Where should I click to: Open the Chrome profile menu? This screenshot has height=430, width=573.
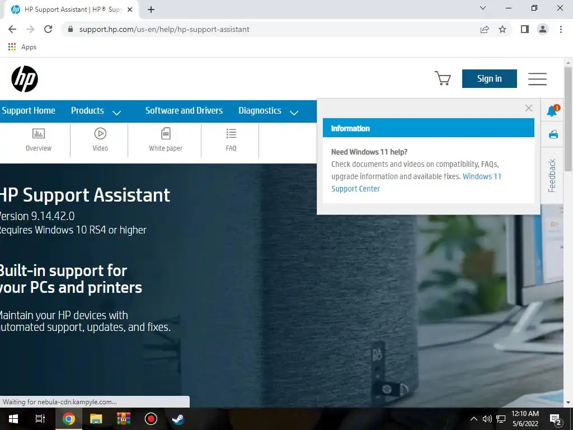[543, 29]
